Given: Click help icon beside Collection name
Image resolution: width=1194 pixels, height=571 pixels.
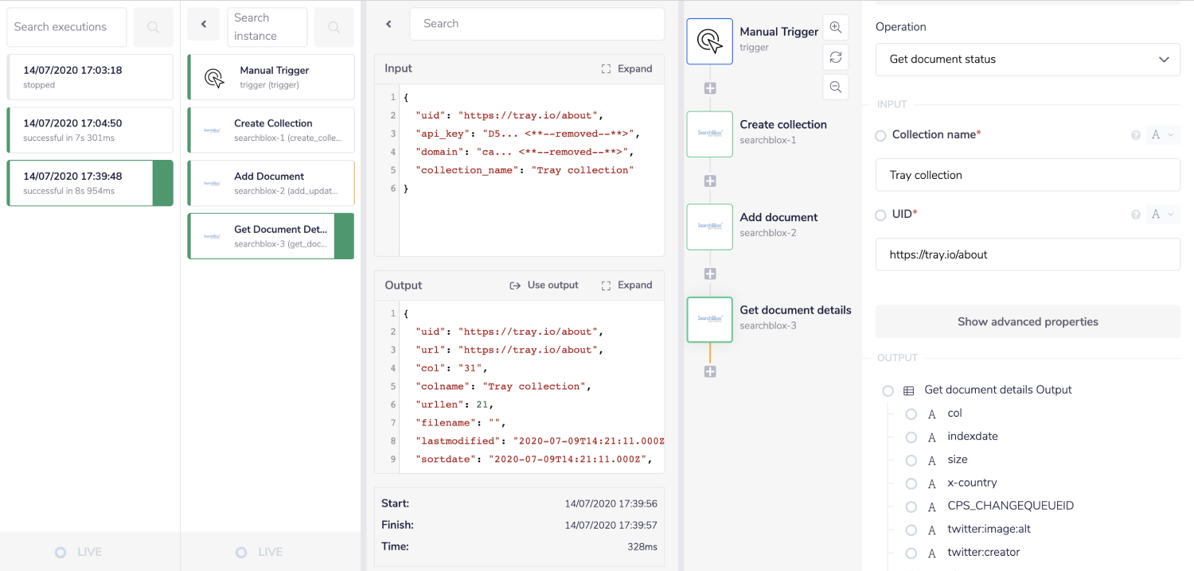Looking at the screenshot, I should (x=1136, y=135).
